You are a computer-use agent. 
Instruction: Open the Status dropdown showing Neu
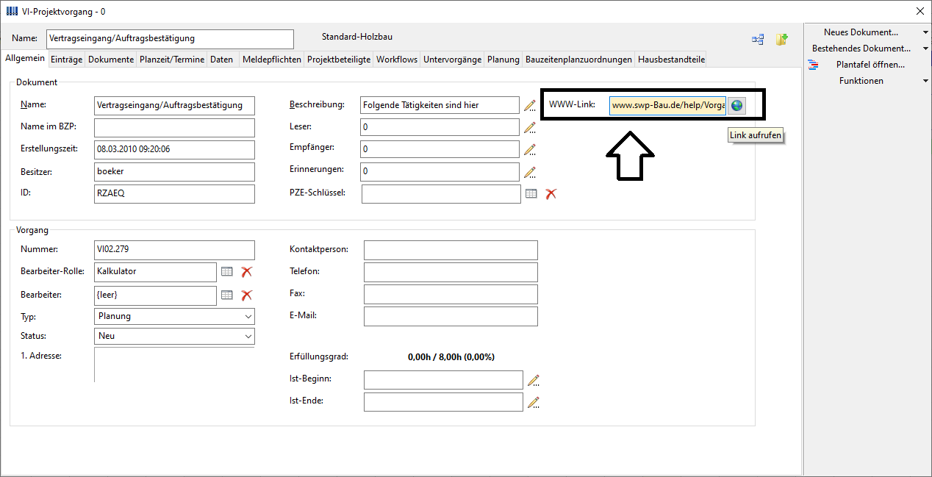[x=175, y=336]
